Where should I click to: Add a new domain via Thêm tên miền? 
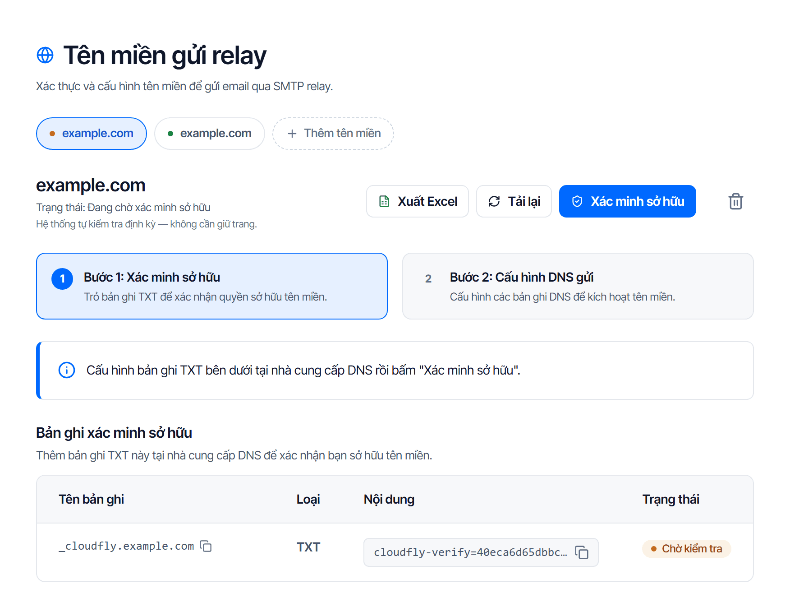(x=333, y=134)
